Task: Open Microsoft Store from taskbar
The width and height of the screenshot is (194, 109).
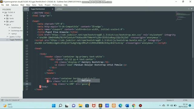Action: (x=87, y=106)
